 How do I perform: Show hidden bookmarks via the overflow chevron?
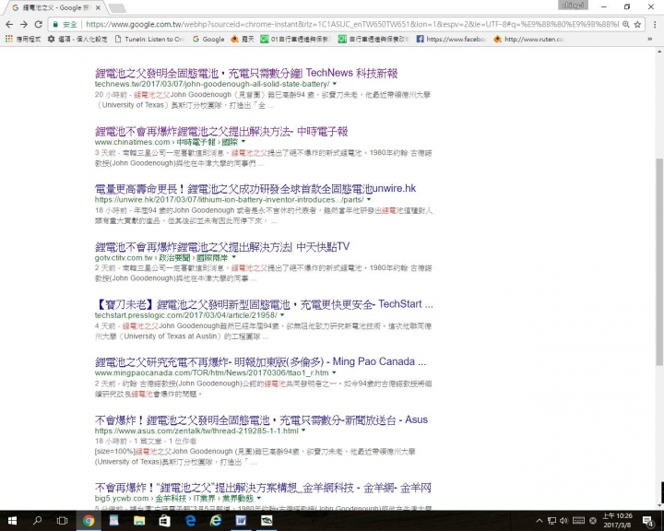coord(649,39)
